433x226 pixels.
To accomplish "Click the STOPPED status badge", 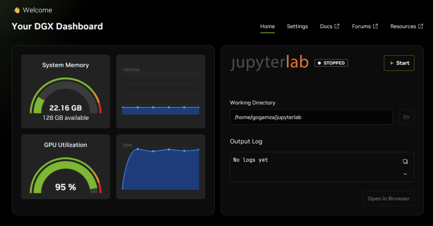I will pyautogui.click(x=331, y=63).
